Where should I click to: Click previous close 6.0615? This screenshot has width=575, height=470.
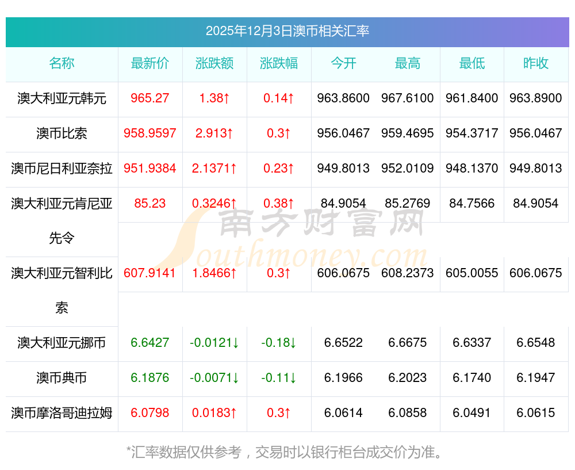click(x=536, y=413)
